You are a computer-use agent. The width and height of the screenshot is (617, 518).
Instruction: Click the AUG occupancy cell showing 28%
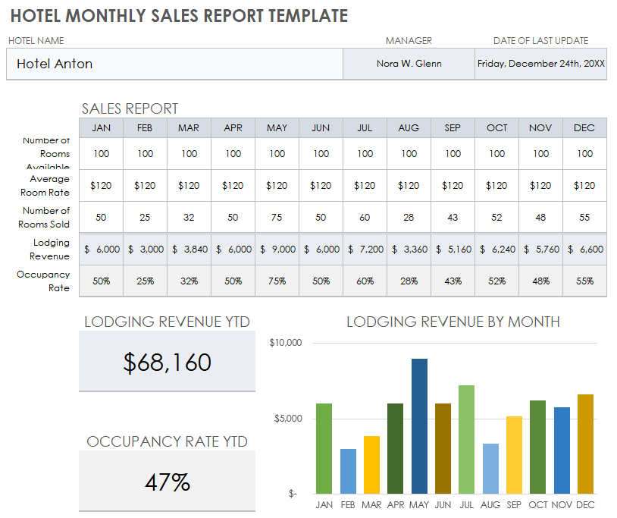409,281
